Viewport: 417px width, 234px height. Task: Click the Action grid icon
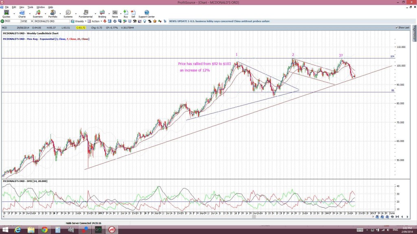click(x=89, y=21)
